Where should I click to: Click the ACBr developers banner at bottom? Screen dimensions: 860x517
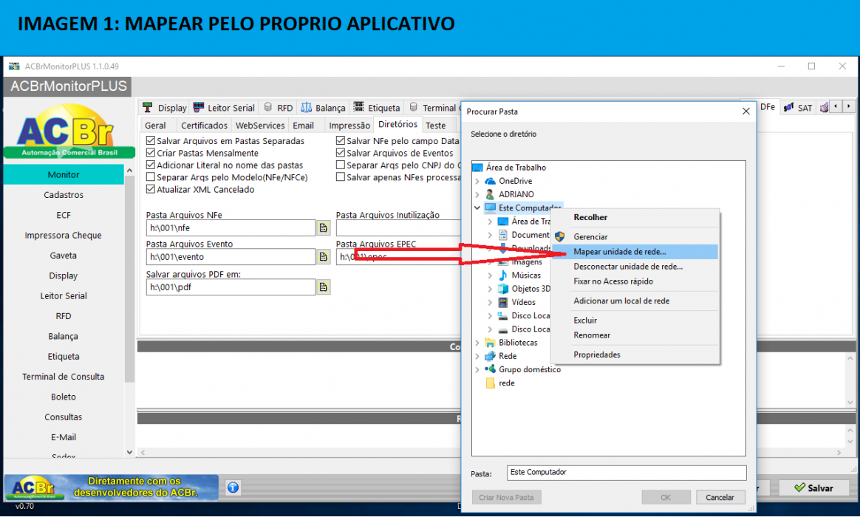pyautogui.click(x=112, y=487)
